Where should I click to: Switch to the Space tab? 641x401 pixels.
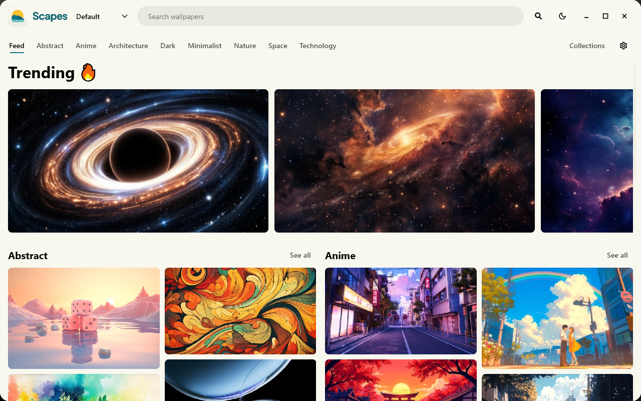[278, 46]
